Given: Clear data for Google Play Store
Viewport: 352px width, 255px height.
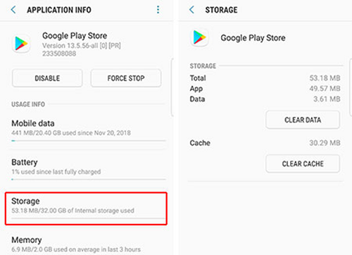Looking at the screenshot, I should (x=303, y=120).
